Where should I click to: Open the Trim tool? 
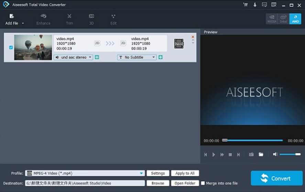tap(69, 20)
